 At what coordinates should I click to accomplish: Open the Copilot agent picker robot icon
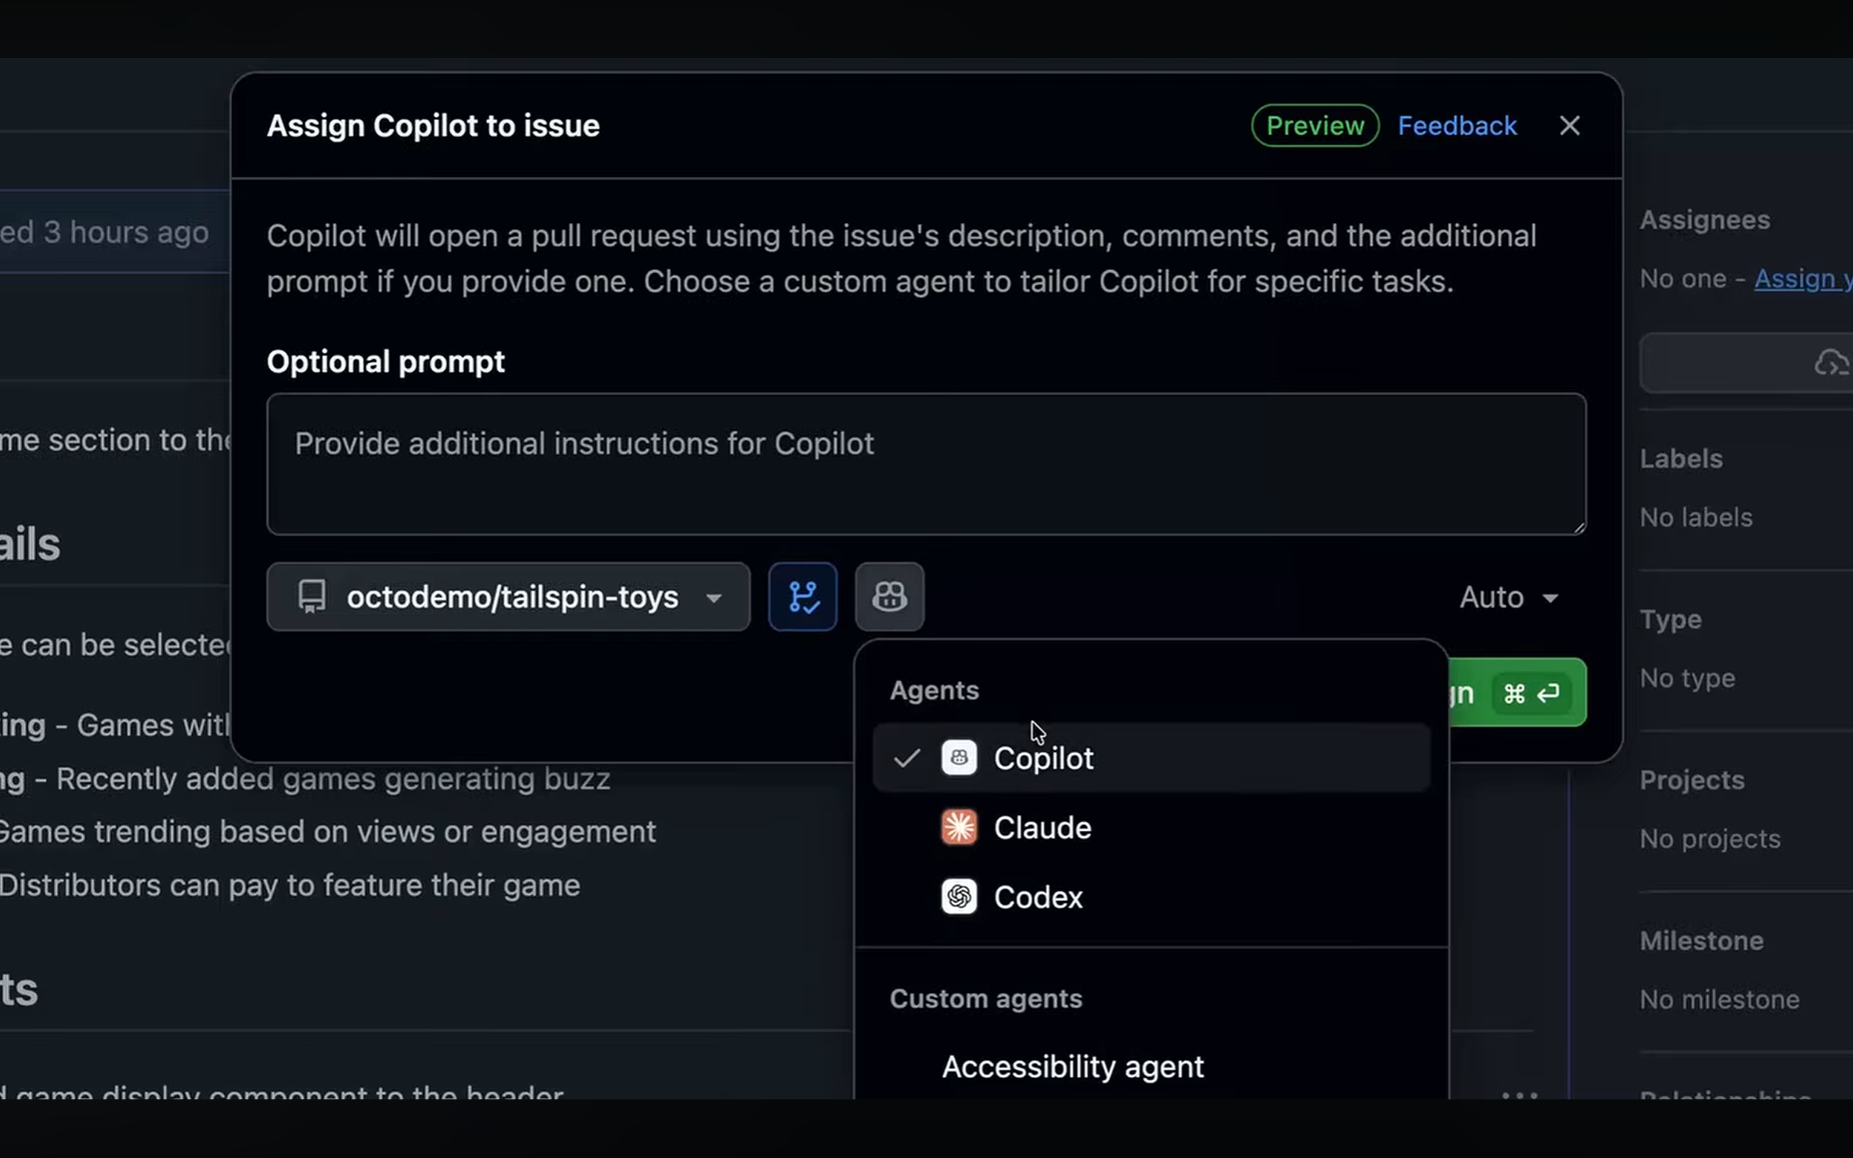(x=888, y=596)
